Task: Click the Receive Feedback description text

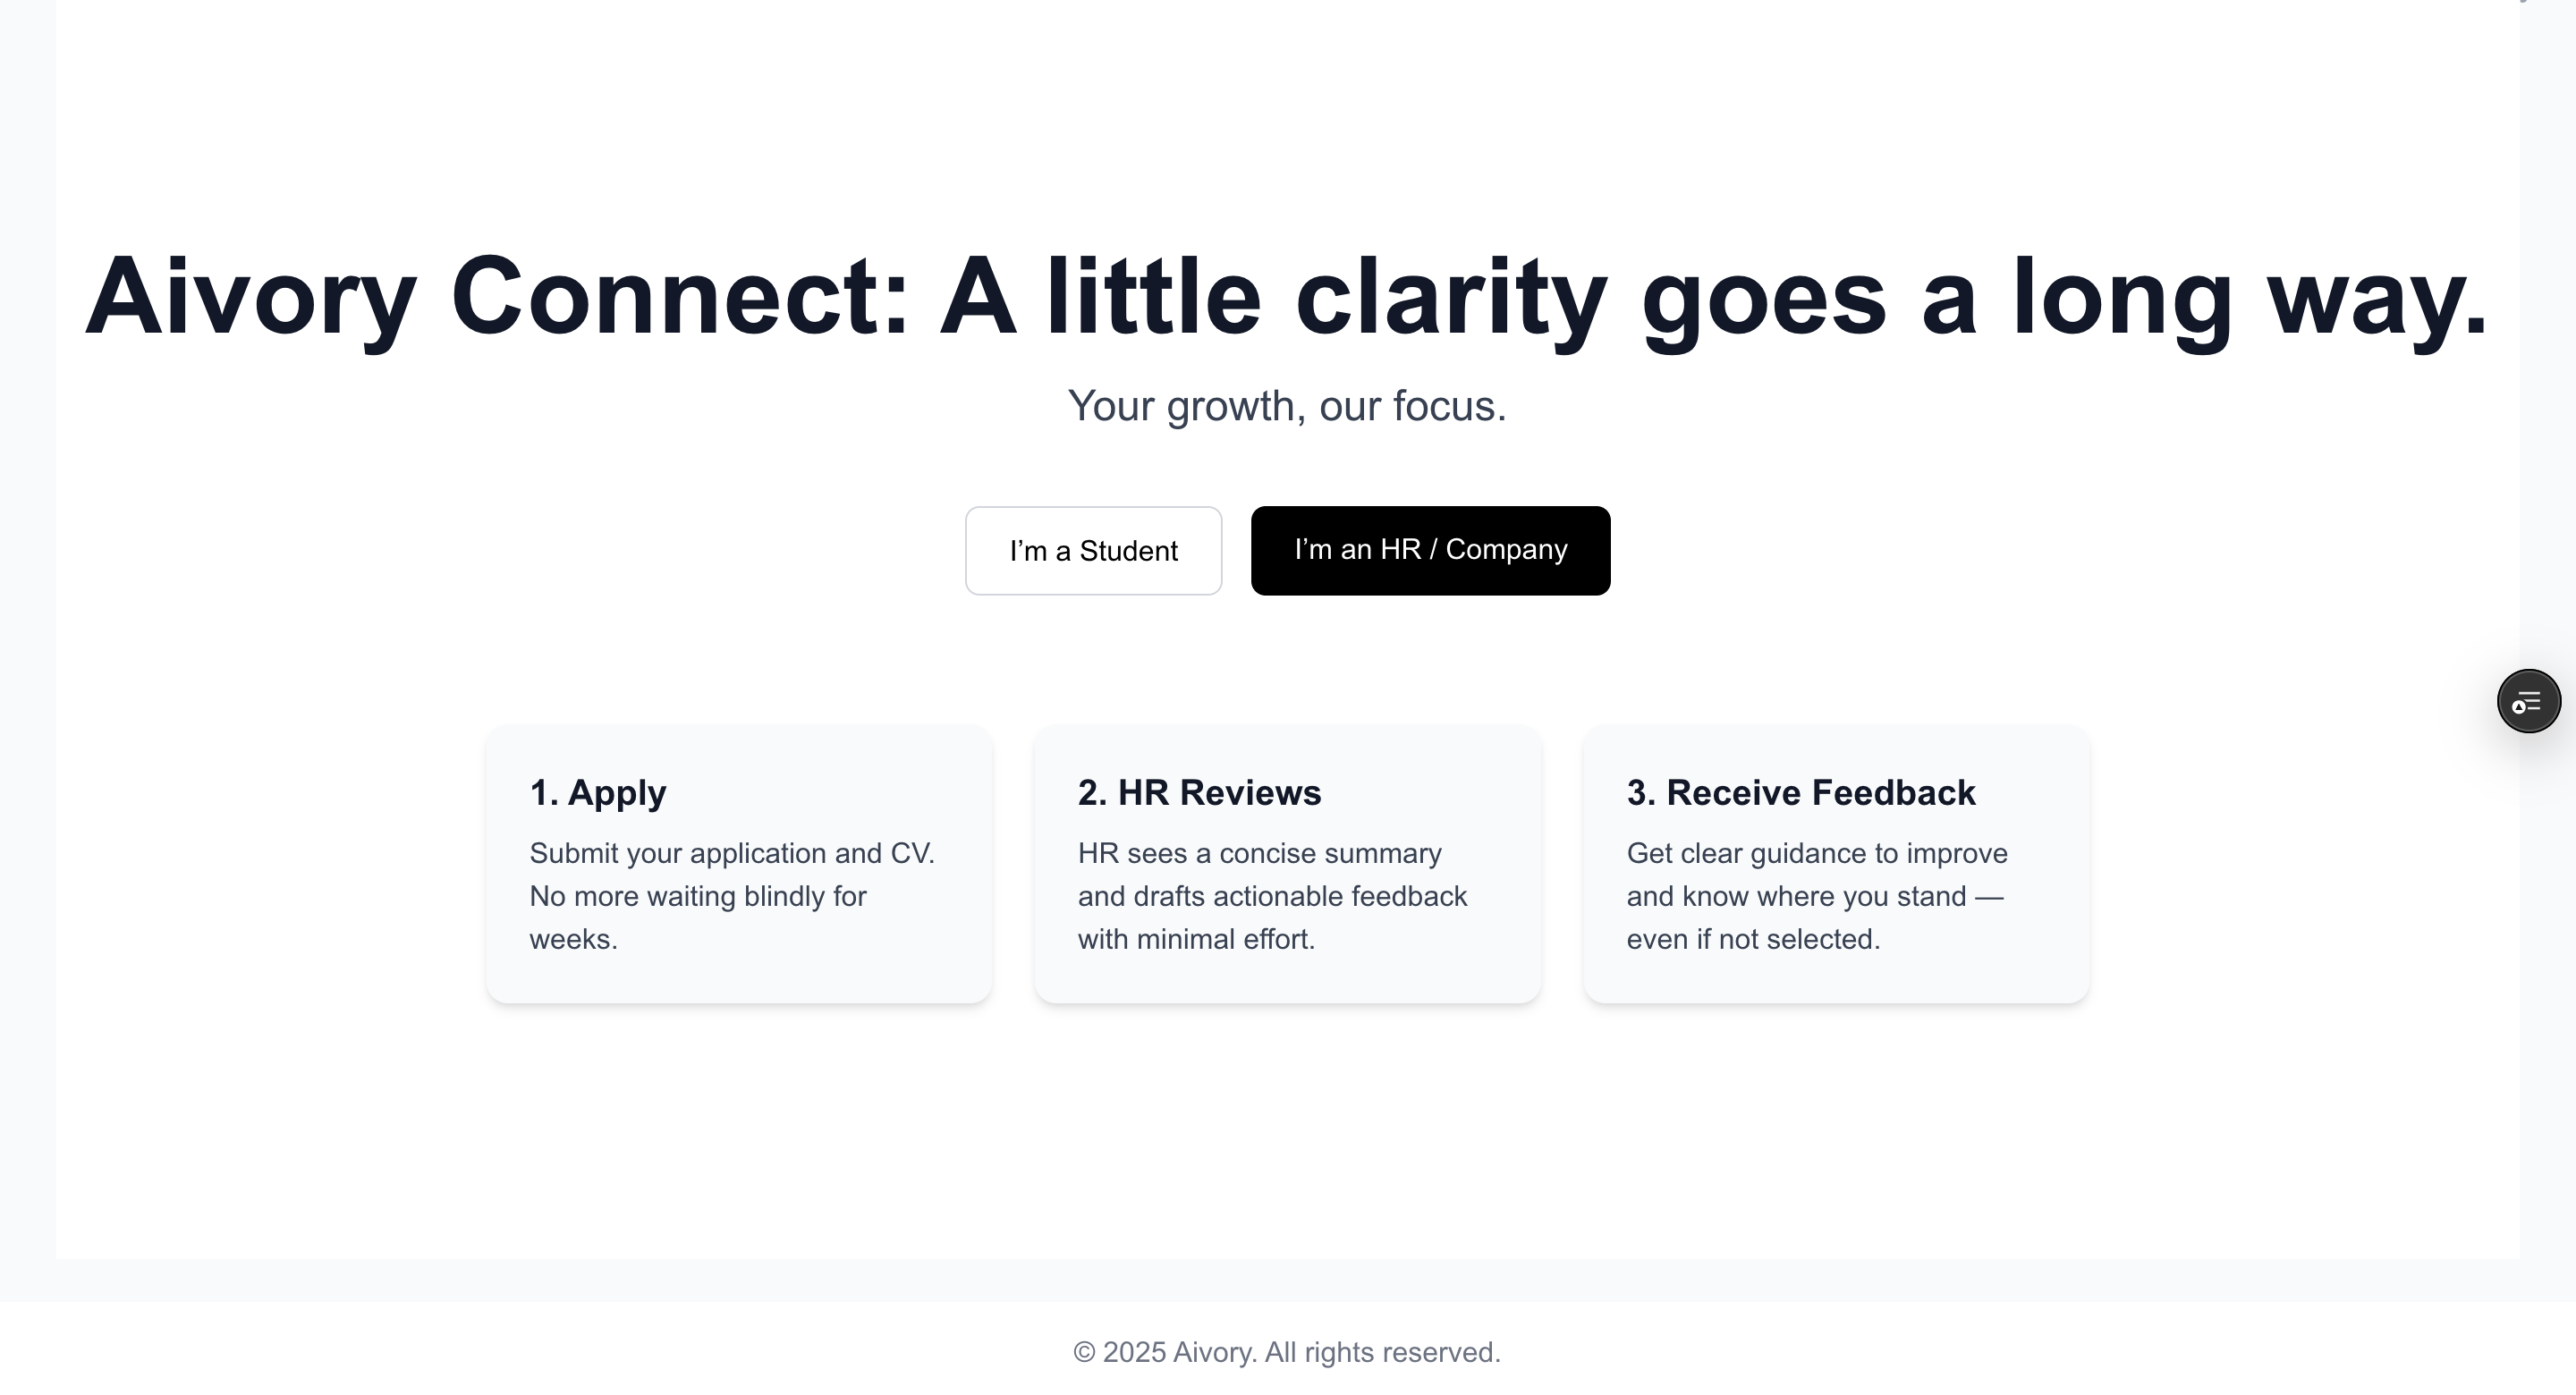Action: coord(1814,896)
